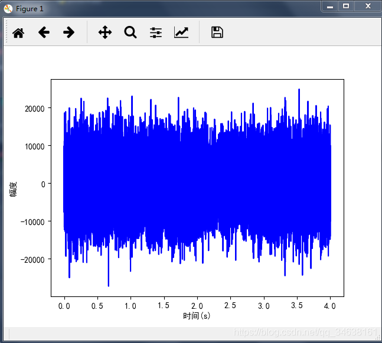Click the 3.5 x-axis tick label

[x=297, y=305]
